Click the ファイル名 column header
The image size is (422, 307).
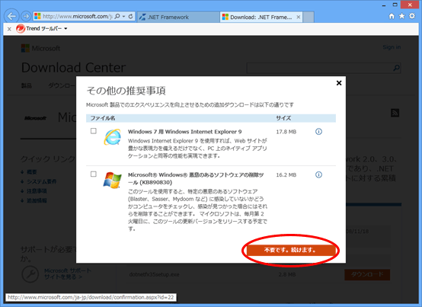103,118
